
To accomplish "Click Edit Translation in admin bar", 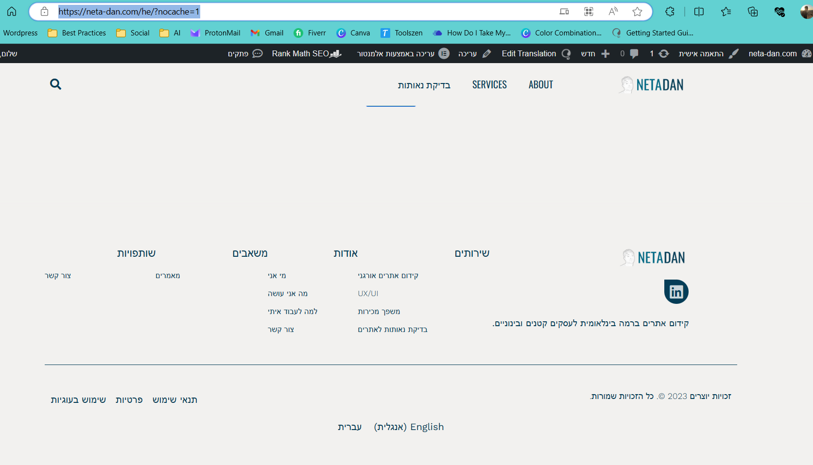I will tap(536, 53).
